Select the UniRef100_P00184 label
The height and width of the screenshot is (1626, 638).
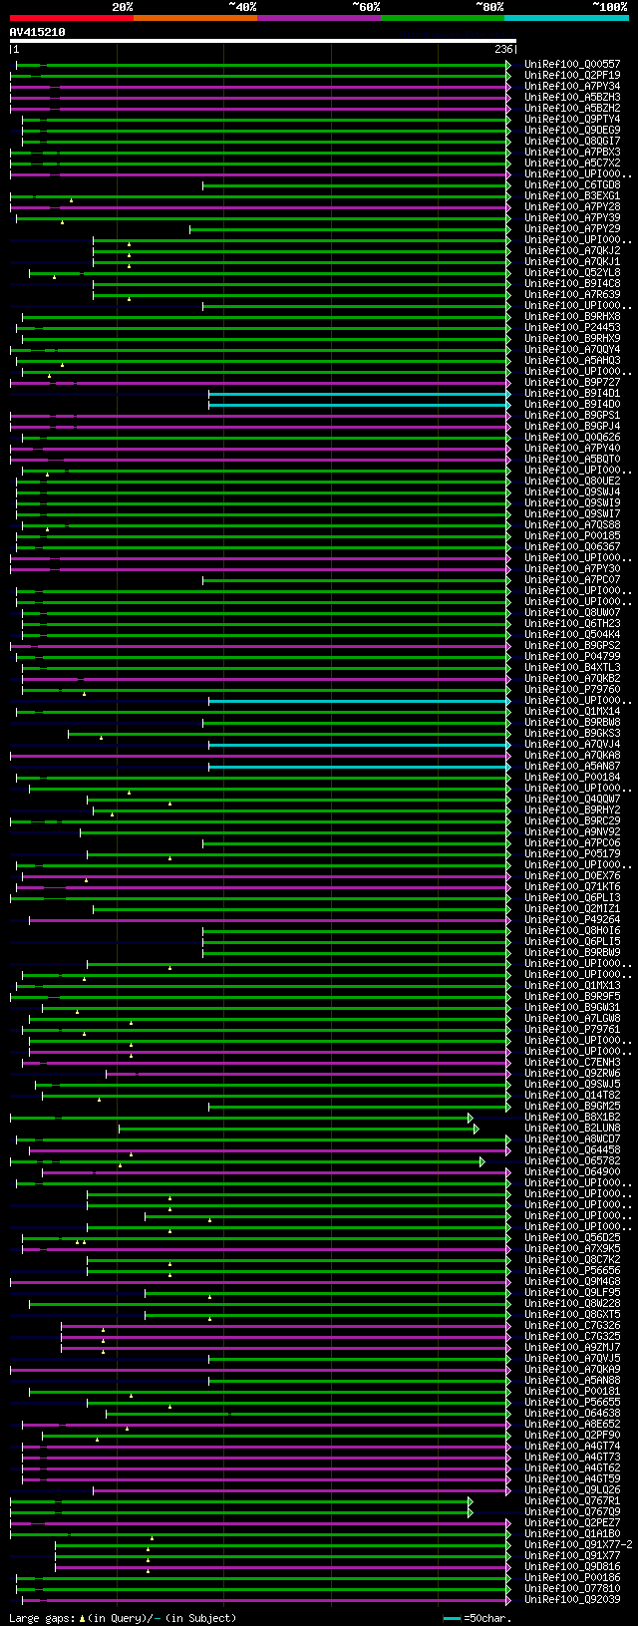(572, 778)
